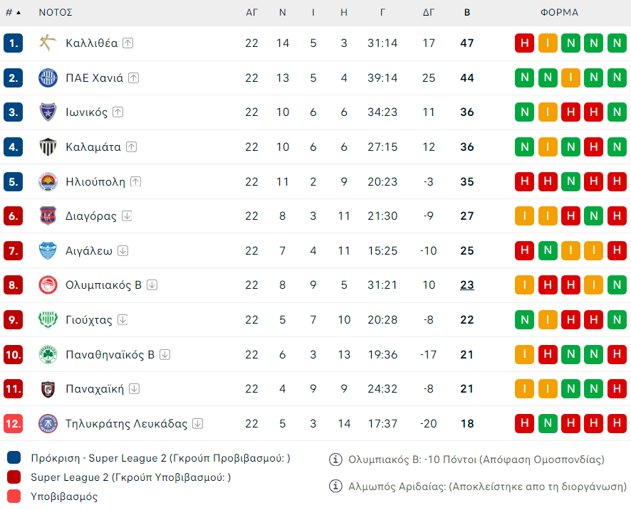
Task: Click Καλλιθέα's first red H form badge
Action: [524, 43]
